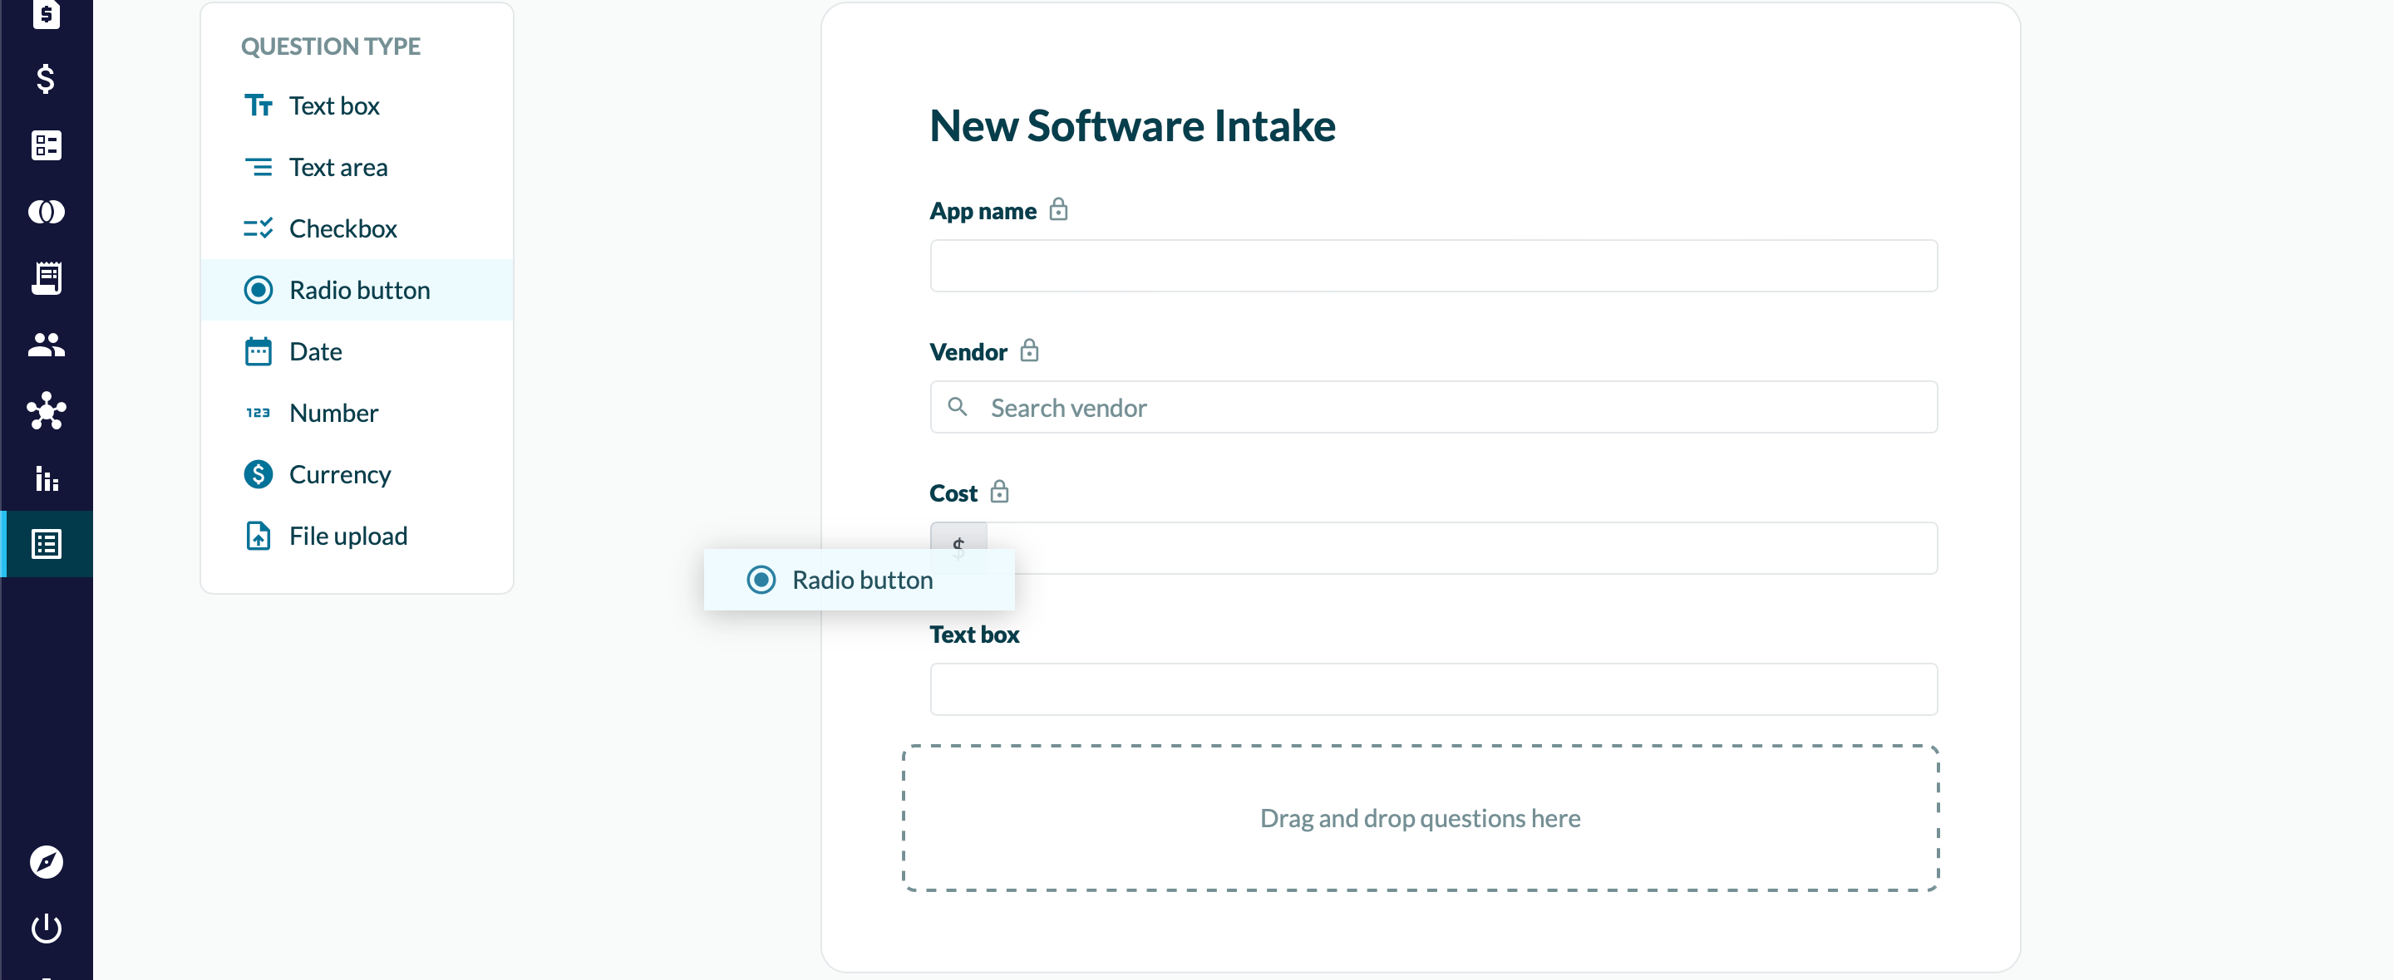Image resolution: width=2394 pixels, height=980 pixels.
Task: Choose File upload question type
Action: pyautogui.click(x=347, y=536)
